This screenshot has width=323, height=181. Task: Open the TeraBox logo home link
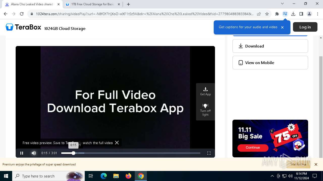pos(23,27)
